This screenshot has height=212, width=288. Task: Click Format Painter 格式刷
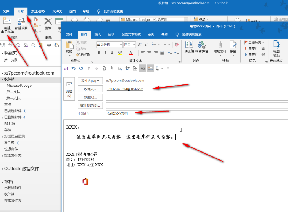coord(83,54)
